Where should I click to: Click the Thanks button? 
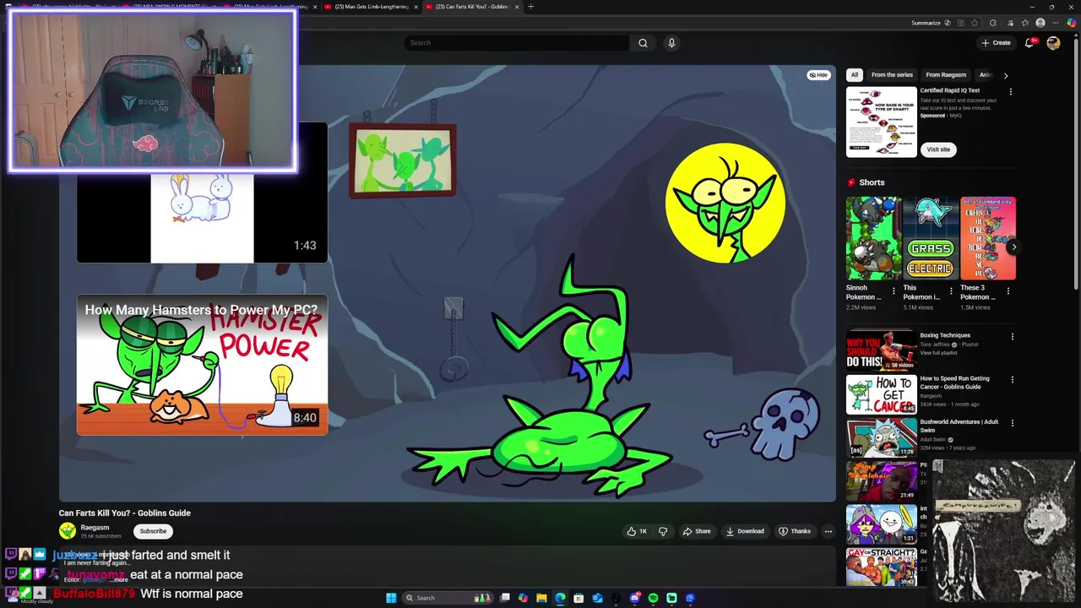pos(795,531)
